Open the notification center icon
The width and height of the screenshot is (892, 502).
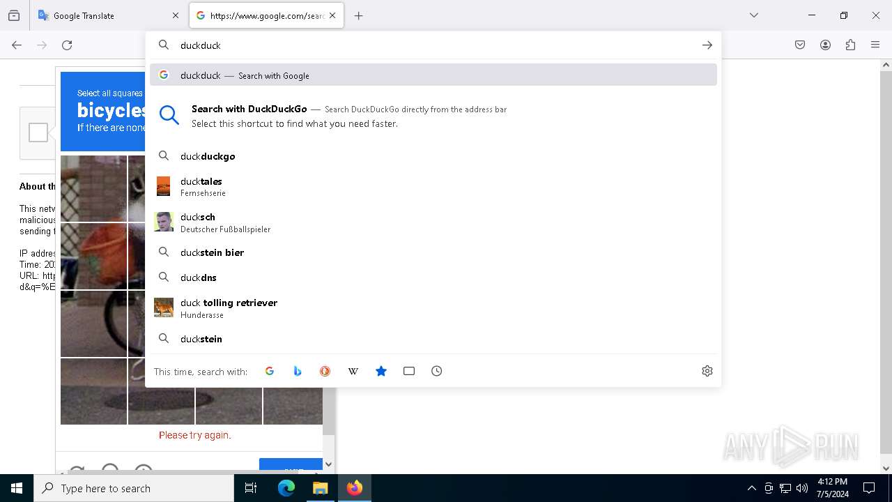869,488
